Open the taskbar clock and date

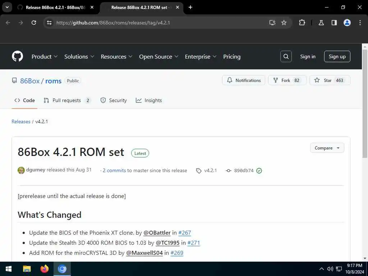pos(355,269)
